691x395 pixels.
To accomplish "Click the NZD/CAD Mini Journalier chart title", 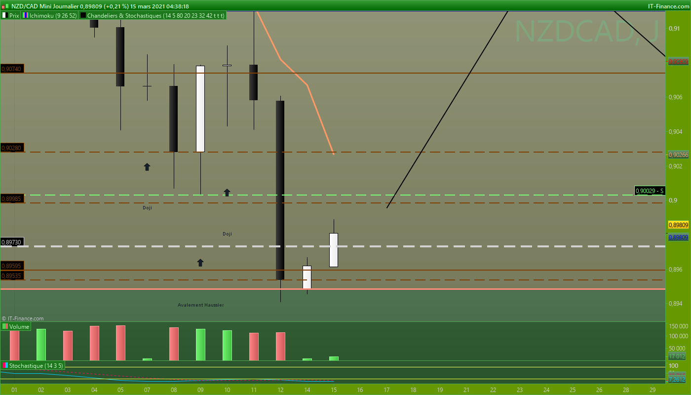I will [45, 6].
